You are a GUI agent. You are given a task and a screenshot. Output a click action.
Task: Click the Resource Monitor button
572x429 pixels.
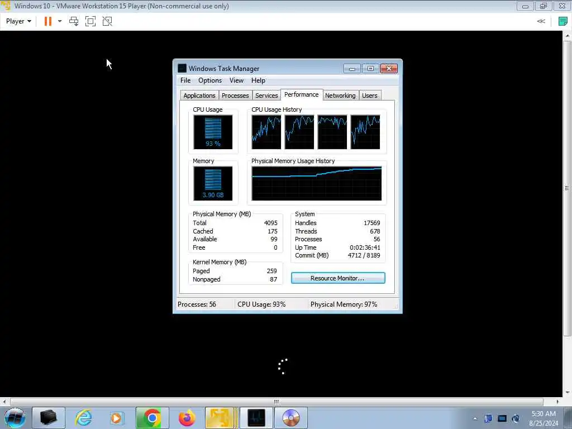(338, 278)
